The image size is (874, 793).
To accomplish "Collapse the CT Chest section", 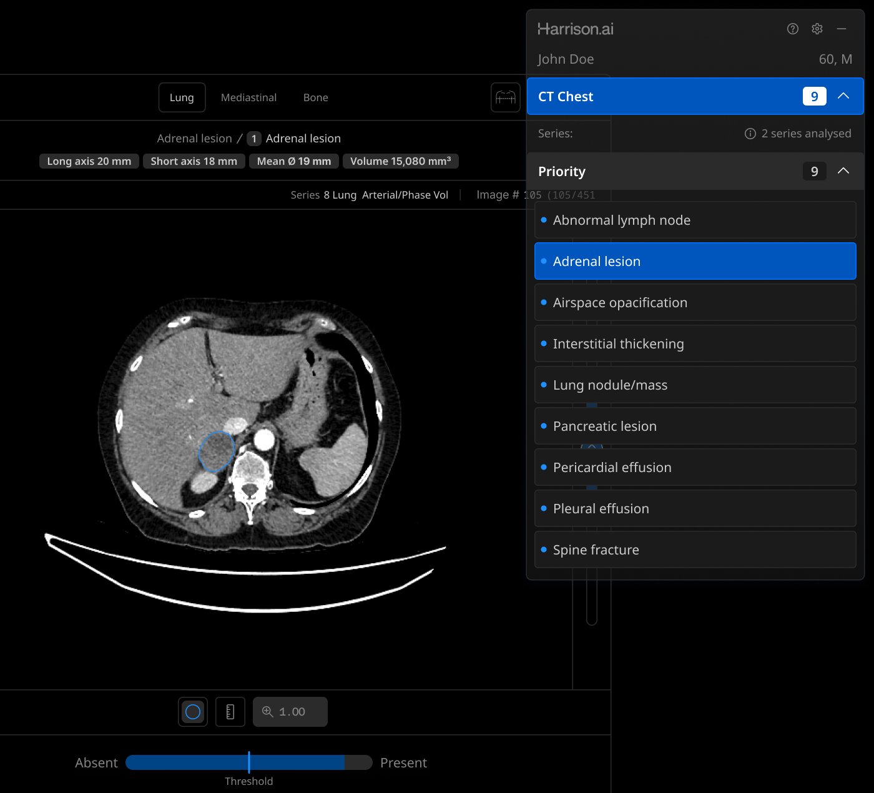I will coord(843,96).
